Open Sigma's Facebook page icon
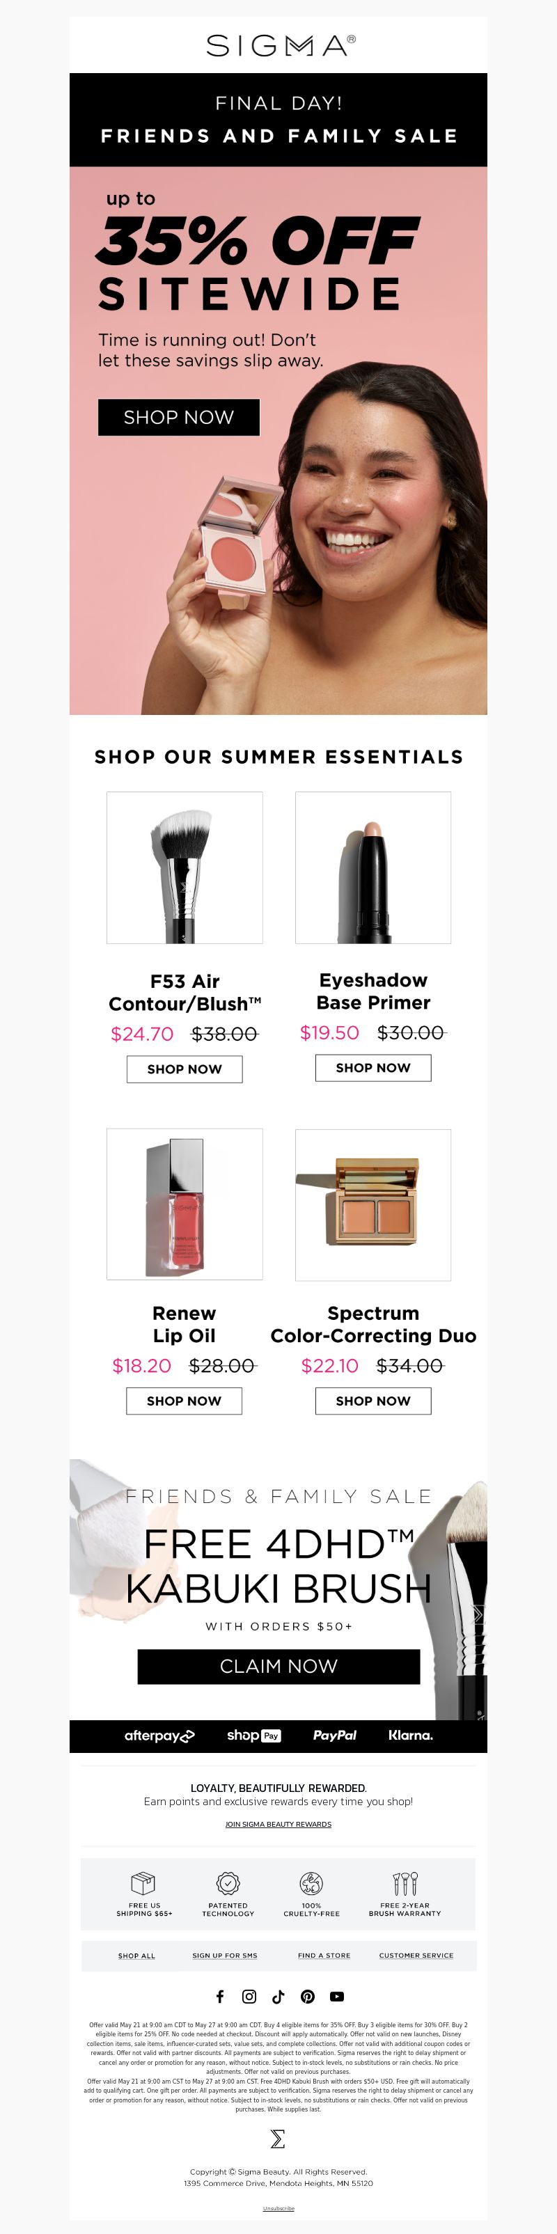 click(x=219, y=1995)
